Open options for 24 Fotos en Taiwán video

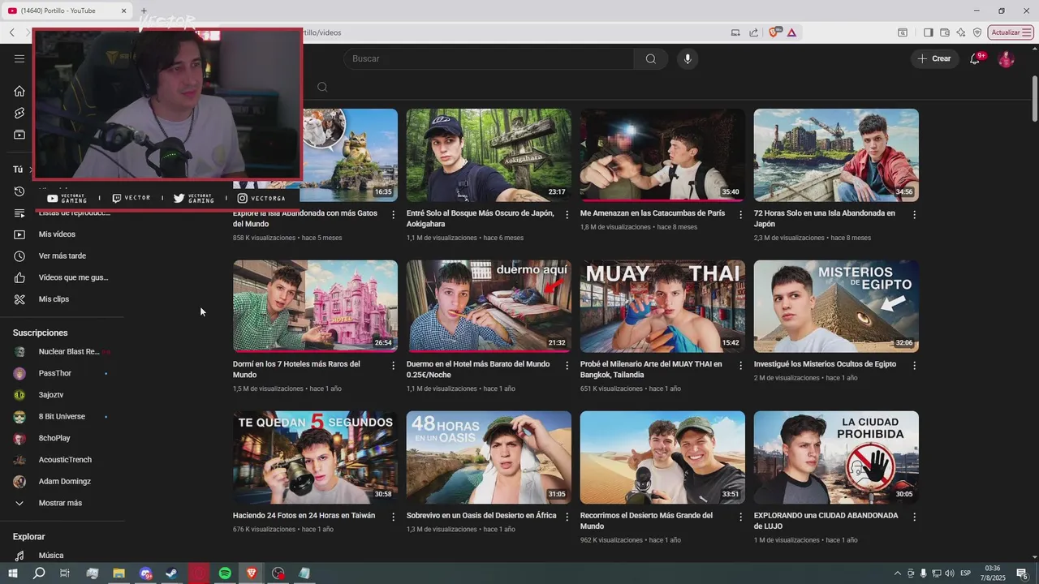tap(393, 517)
